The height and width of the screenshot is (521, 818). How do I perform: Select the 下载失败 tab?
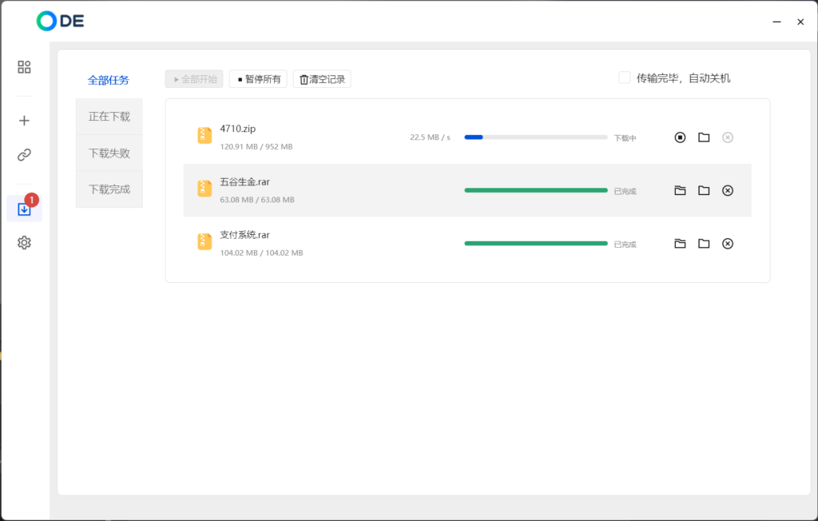[109, 153]
